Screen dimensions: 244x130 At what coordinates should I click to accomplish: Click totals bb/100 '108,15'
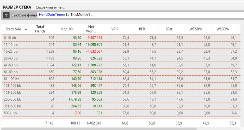pos(75,123)
